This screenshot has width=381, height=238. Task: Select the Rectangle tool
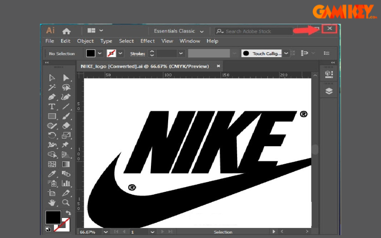coord(52,116)
